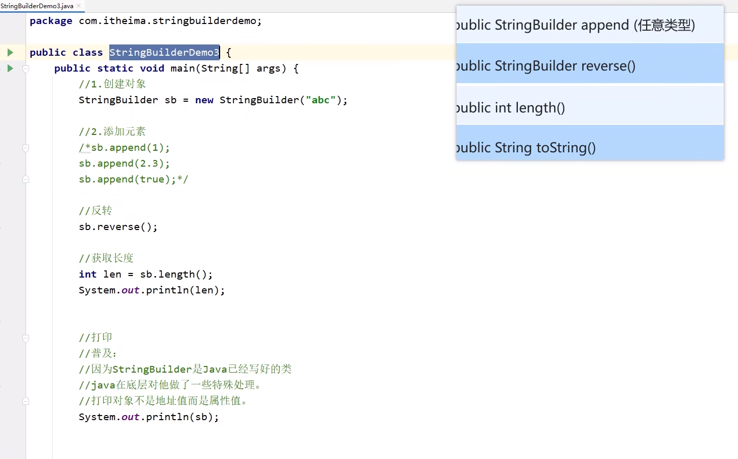Click System.out.println(len); statement

(x=152, y=290)
